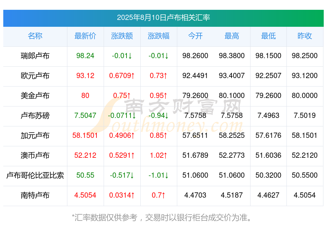Screen dimensions: 327x228
Task: Click the 涨跌额 column header
Action: pyautogui.click(x=122, y=36)
